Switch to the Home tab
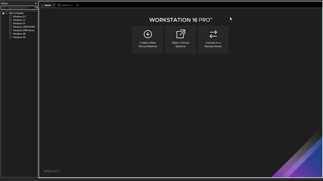 (48, 6)
